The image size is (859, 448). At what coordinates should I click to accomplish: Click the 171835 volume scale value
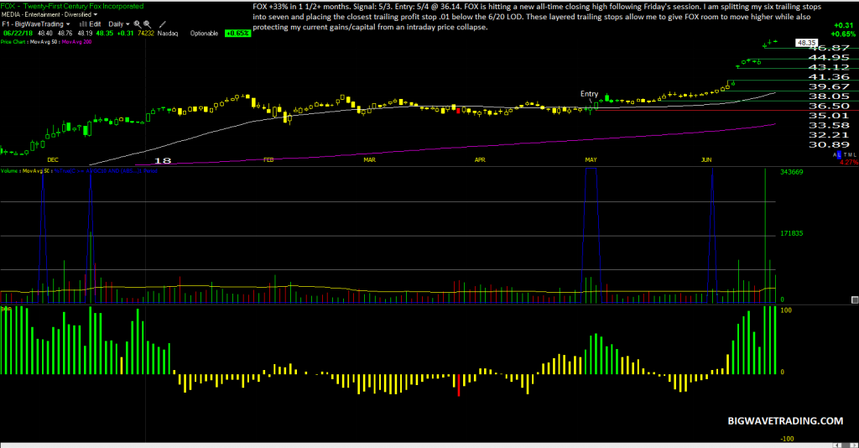(x=792, y=233)
